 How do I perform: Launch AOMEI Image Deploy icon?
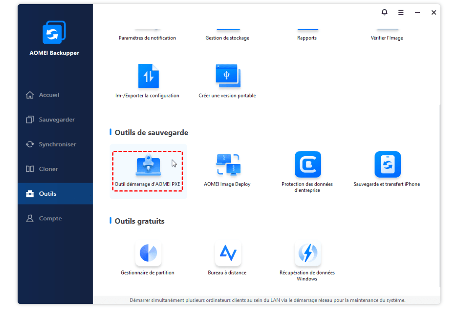tap(228, 165)
